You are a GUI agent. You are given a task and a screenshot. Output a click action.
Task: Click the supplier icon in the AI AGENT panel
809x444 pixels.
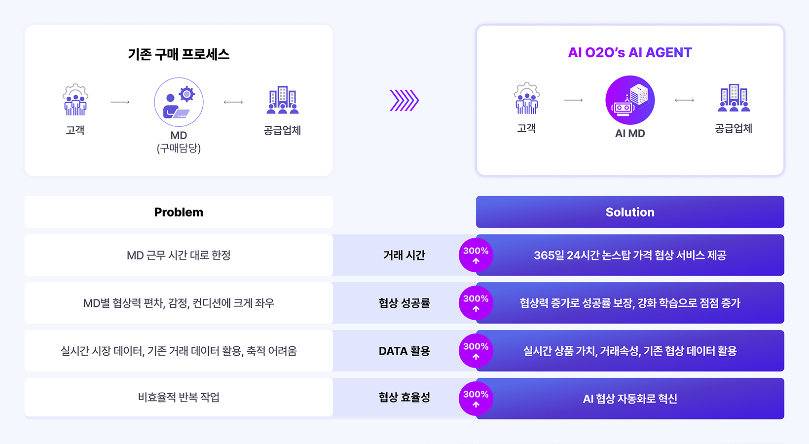[734, 98]
